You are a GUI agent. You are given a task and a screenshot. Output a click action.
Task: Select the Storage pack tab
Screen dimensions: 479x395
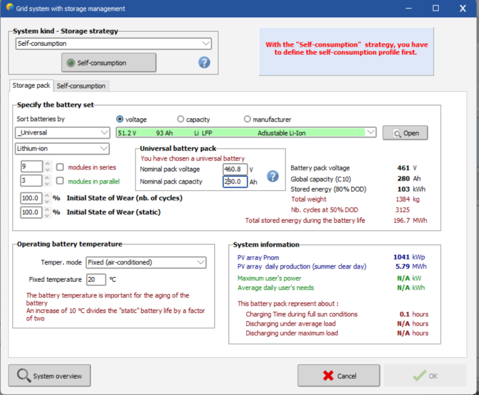click(32, 85)
